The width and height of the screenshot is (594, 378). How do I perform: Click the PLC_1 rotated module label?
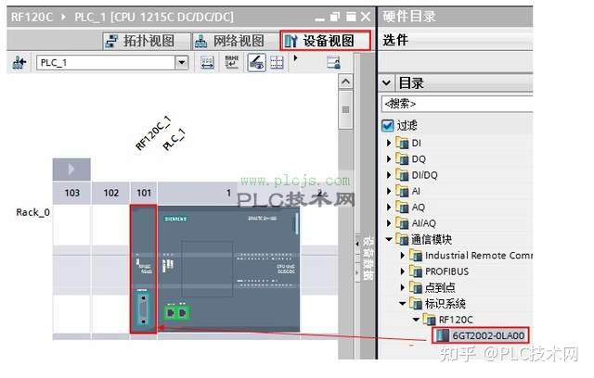click(x=174, y=140)
